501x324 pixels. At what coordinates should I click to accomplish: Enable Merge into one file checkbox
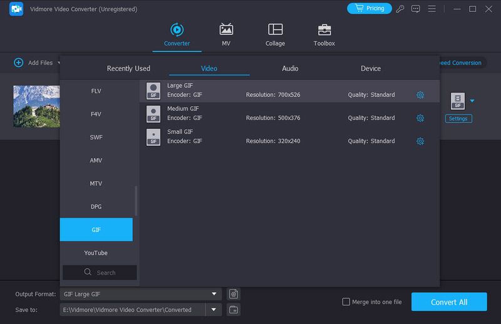(346, 302)
